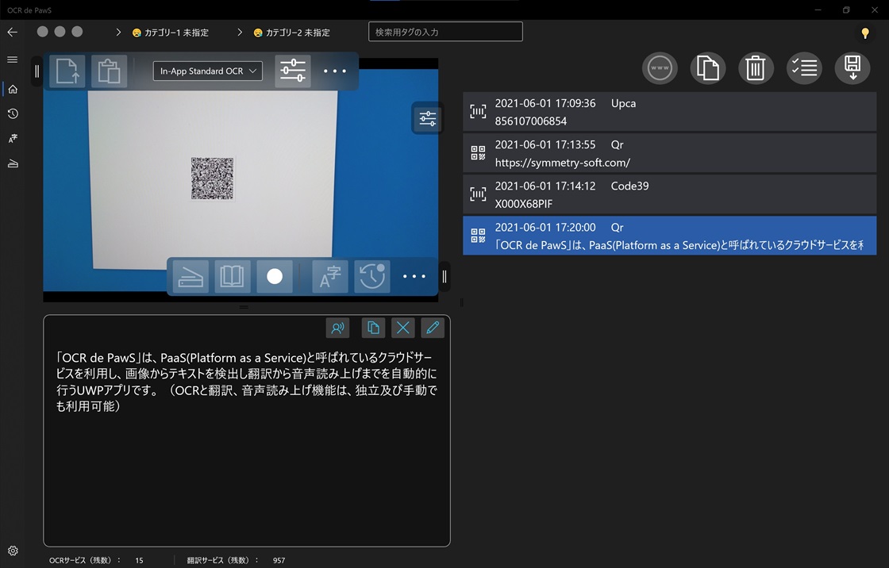The height and width of the screenshot is (568, 889).
Task: Edit recognized text with pencil icon
Action: click(x=433, y=328)
